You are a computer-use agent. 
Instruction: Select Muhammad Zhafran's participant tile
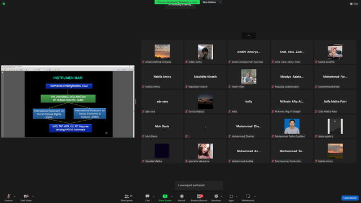[x=249, y=126]
